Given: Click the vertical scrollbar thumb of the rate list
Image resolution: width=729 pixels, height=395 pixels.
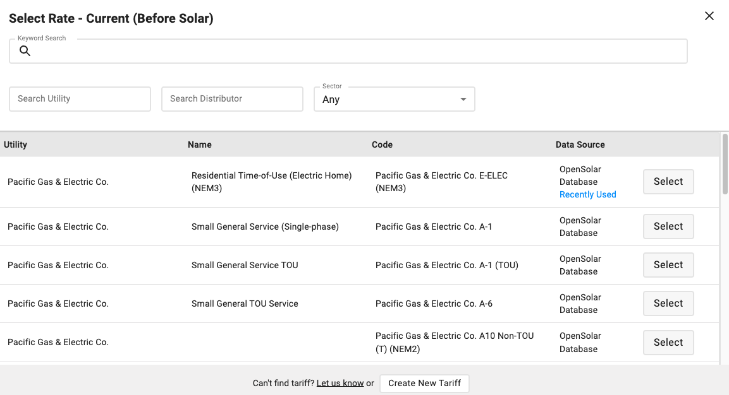Looking at the screenshot, I should [x=725, y=164].
